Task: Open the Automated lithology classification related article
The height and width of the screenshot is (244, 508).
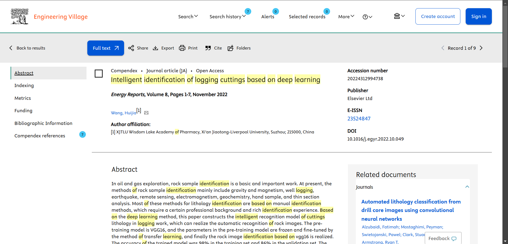Action: [411, 210]
